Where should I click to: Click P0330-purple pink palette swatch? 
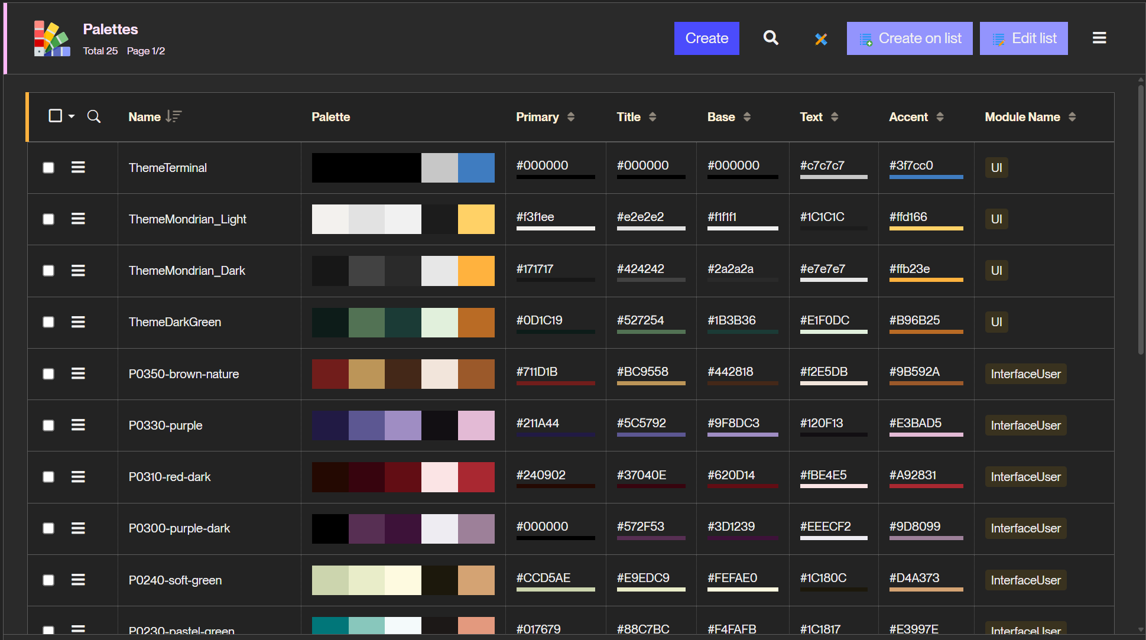coord(476,425)
